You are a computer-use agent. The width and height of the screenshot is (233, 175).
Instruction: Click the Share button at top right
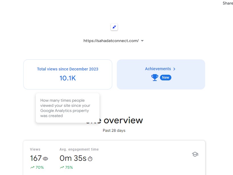[x=228, y=3]
